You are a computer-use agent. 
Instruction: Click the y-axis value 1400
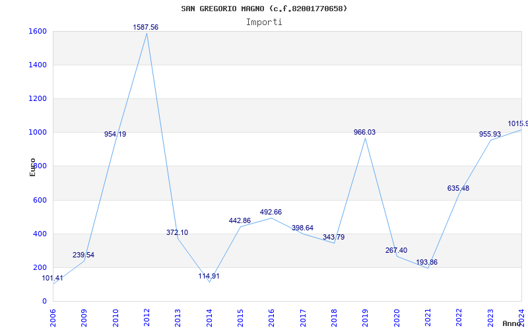pyautogui.click(x=36, y=65)
